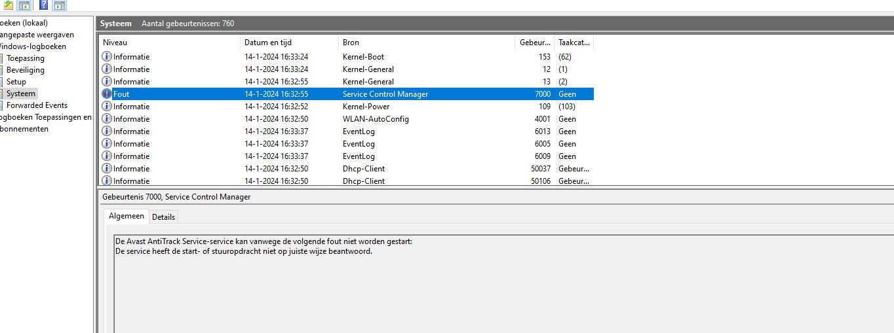Click the Kernel-Power source cell
Image resolution: width=894 pixels, height=333 pixels.
(x=366, y=107)
